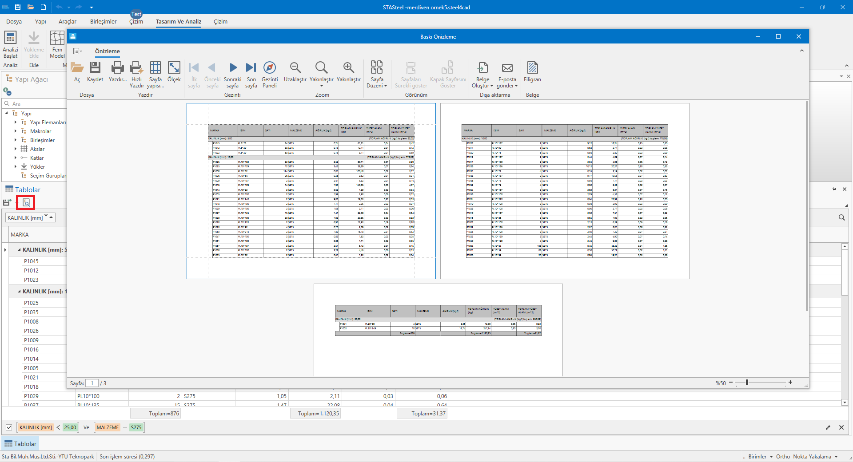Image resolution: width=853 pixels, height=462 pixels.
Task: Open the table print preview icon
Action: click(26, 203)
